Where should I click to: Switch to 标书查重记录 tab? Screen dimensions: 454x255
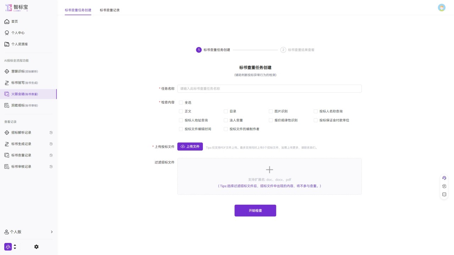coord(110,10)
